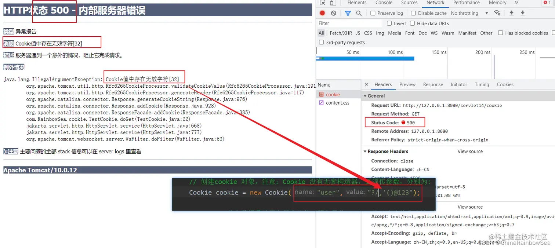This screenshot has height=248, width=555.
Task: Close the request details pane
Action: point(366,84)
